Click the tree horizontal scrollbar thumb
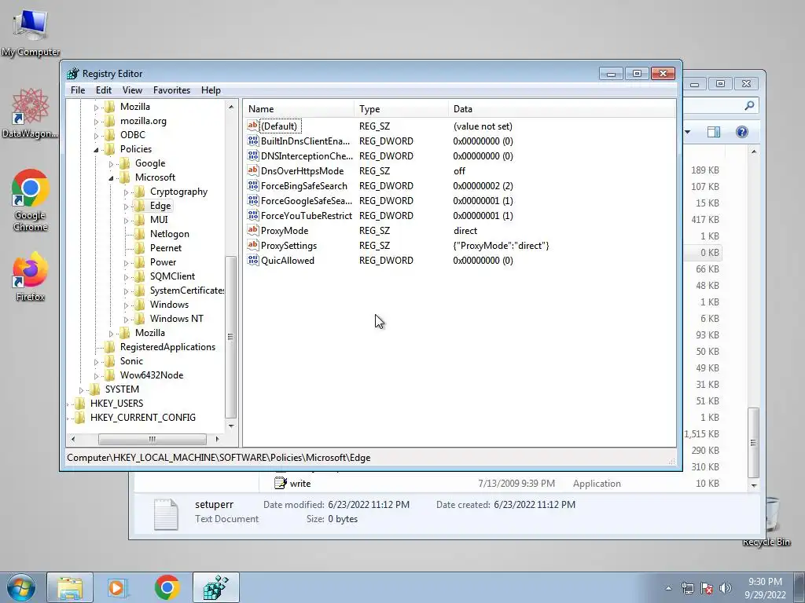Screen dimensions: 805x603 tap(152, 439)
